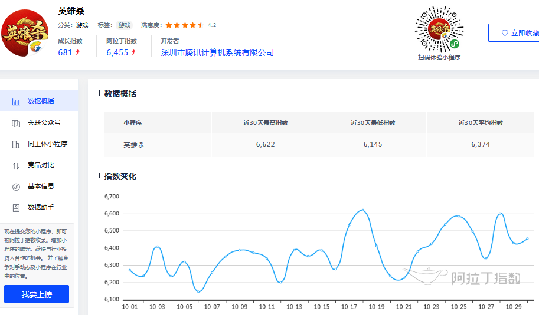The height and width of the screenshot is (315, 539).
Task: Click the 近30天最高指数 column header
Action: coord(266,122)
